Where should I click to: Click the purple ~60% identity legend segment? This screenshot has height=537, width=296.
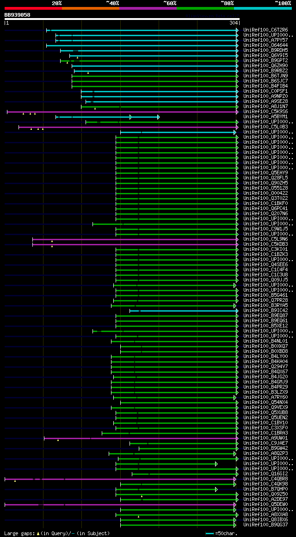click(x=148, y=8)
